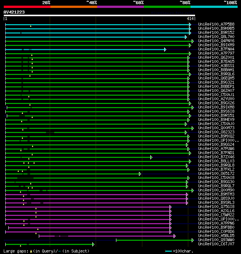Click the UniRef100_C6TJV7 label
241x254 pixels.
216,244
